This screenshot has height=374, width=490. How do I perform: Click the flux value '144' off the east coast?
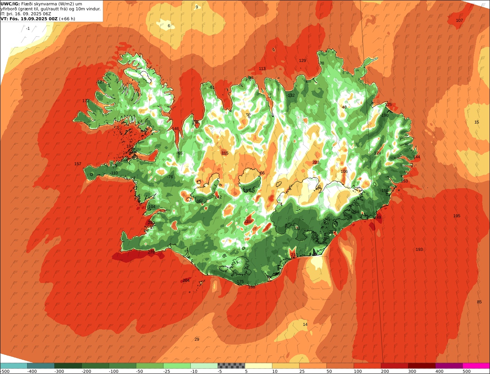416,157
